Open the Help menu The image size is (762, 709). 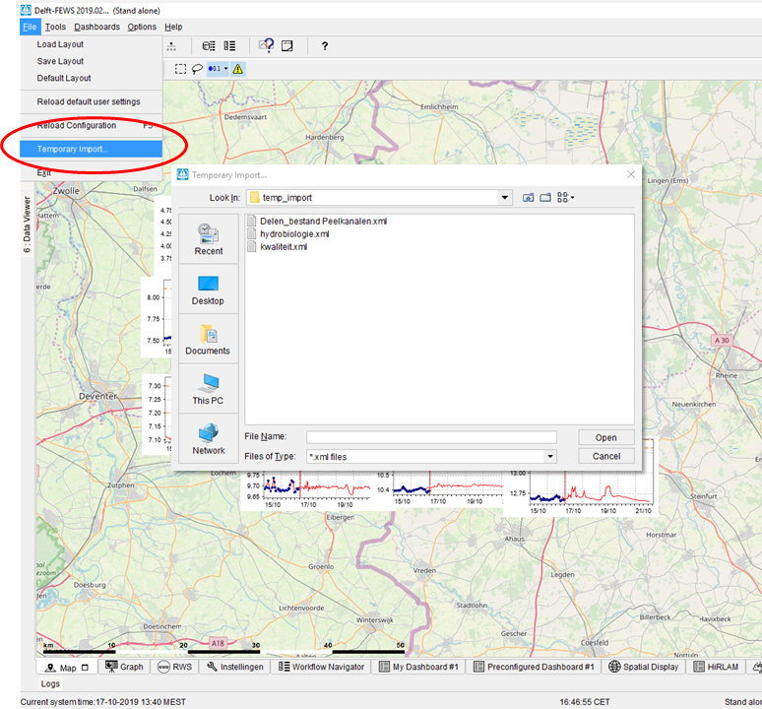173,27
